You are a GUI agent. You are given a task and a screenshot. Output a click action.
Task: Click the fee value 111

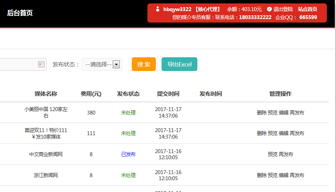[91, 133]
